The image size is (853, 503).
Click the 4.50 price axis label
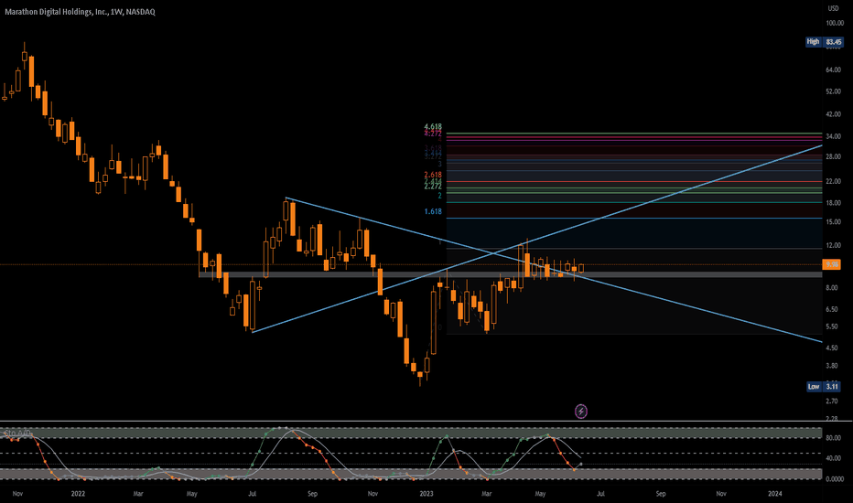click(x=832, y=348)
